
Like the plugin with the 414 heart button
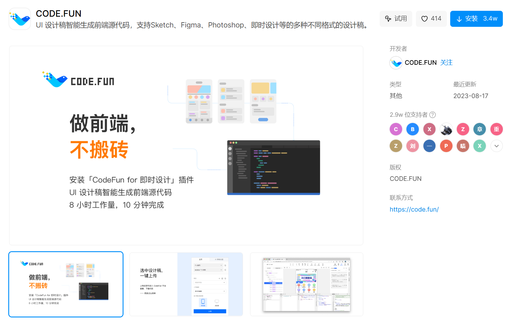point(431,19)
